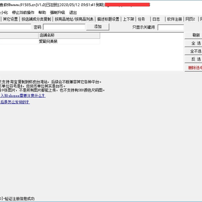Focus the 只显示关键词 filter field
Viewport: 202px width, 202px height.
(x=171, y=27)
